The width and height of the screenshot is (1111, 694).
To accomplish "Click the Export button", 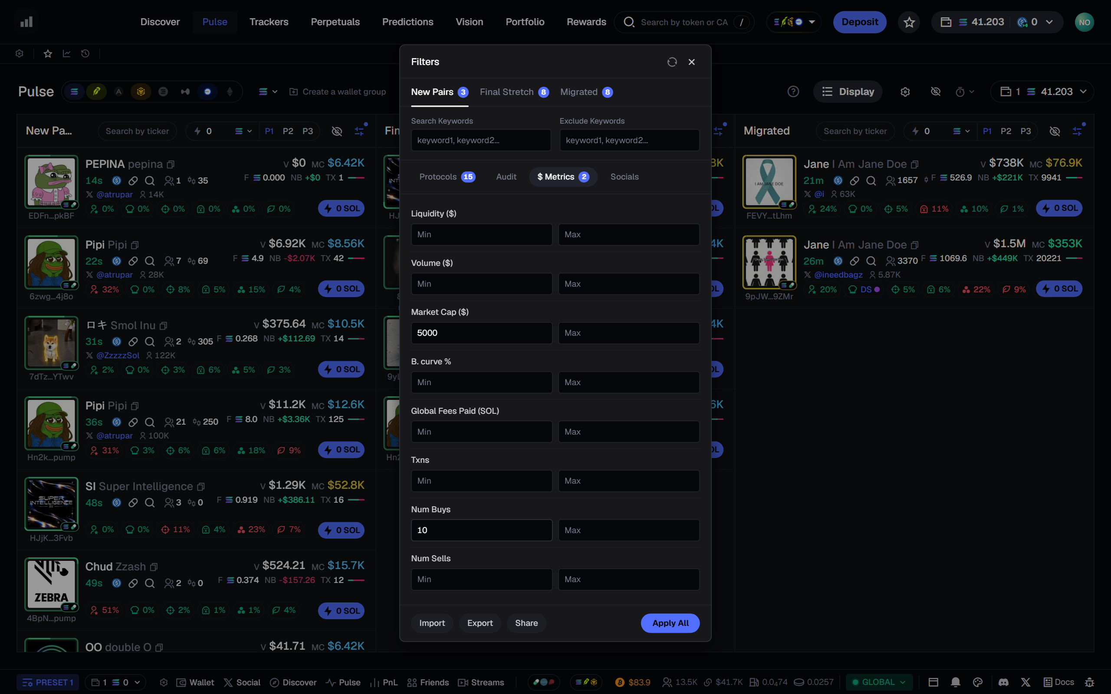I will 480,623.
